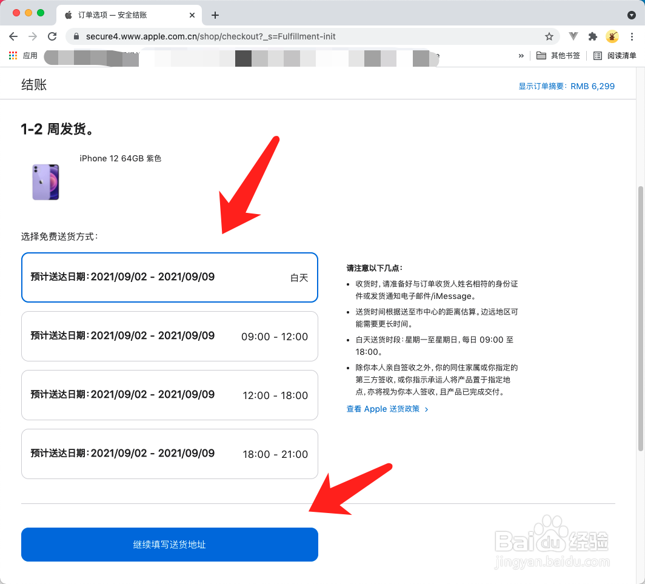Click the 请注意以下几点 heading
Screen dimensions: 645x584
pyautogui.click(x=375, y=268)
